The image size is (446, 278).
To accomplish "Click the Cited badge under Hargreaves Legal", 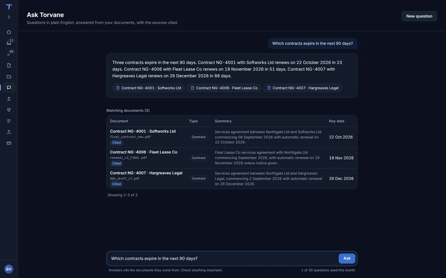I will pyautogui.click(x=116, y=184).
